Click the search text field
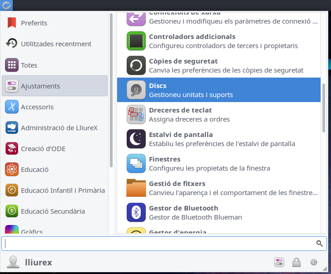Screen dimensions: 331x274 point(159,244)
